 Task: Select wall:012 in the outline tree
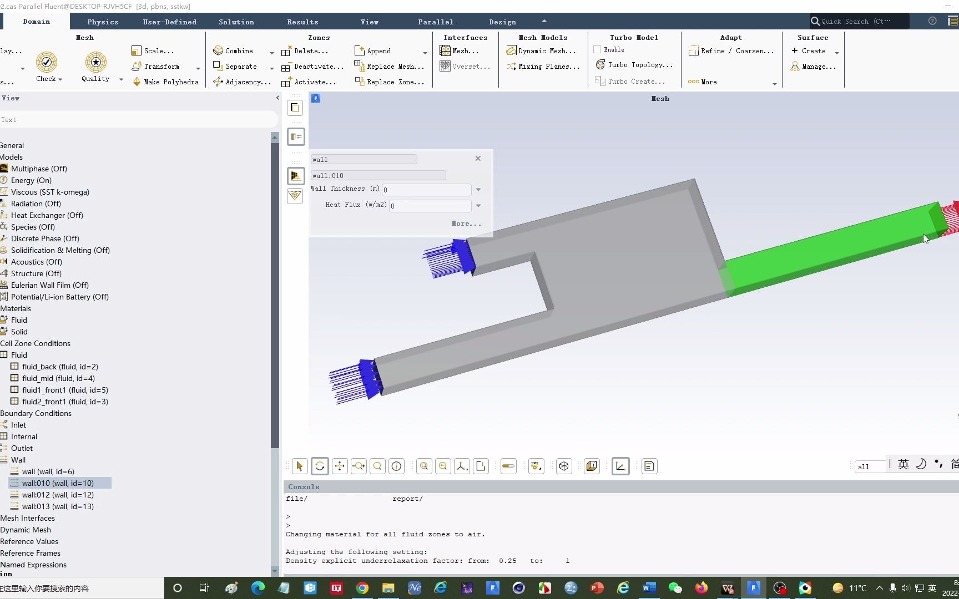click(x=58, y=495)
